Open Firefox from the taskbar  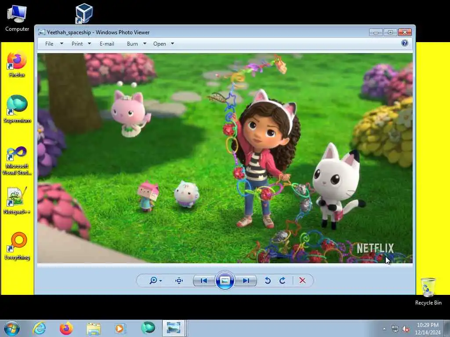pyautogui.click(x=66, y=328)
